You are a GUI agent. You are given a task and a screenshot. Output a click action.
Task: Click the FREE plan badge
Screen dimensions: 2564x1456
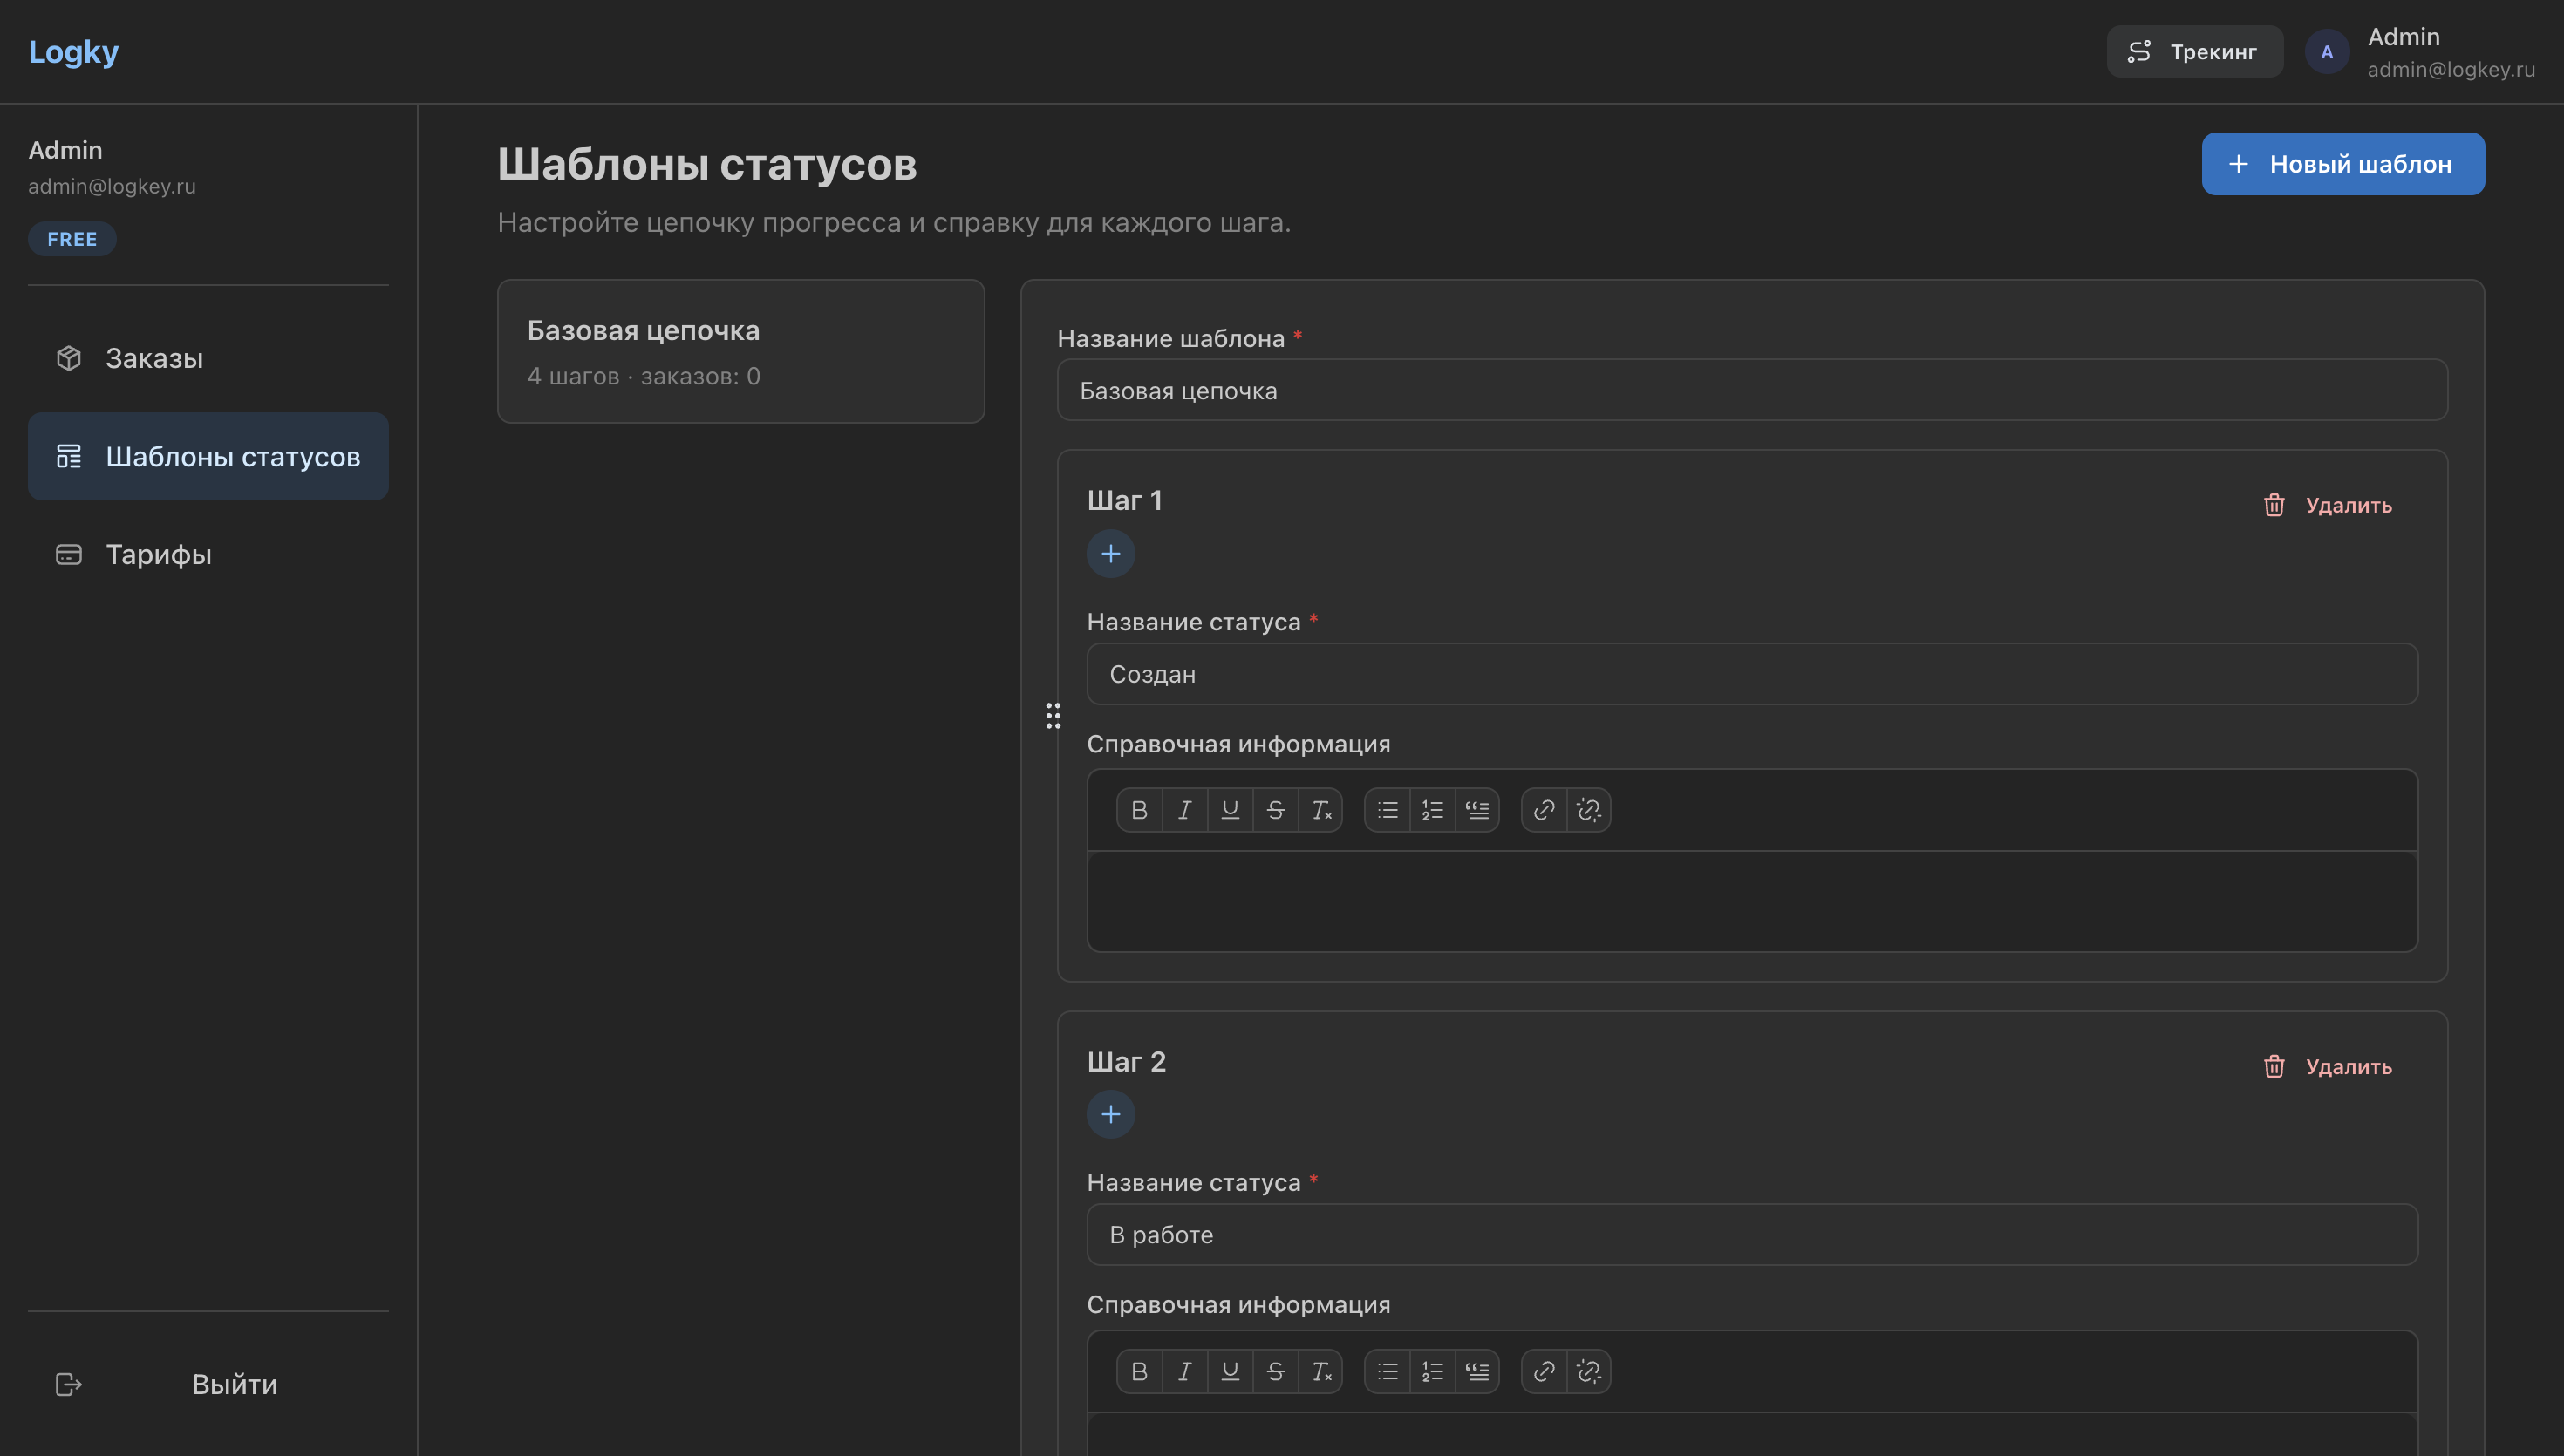72,239
